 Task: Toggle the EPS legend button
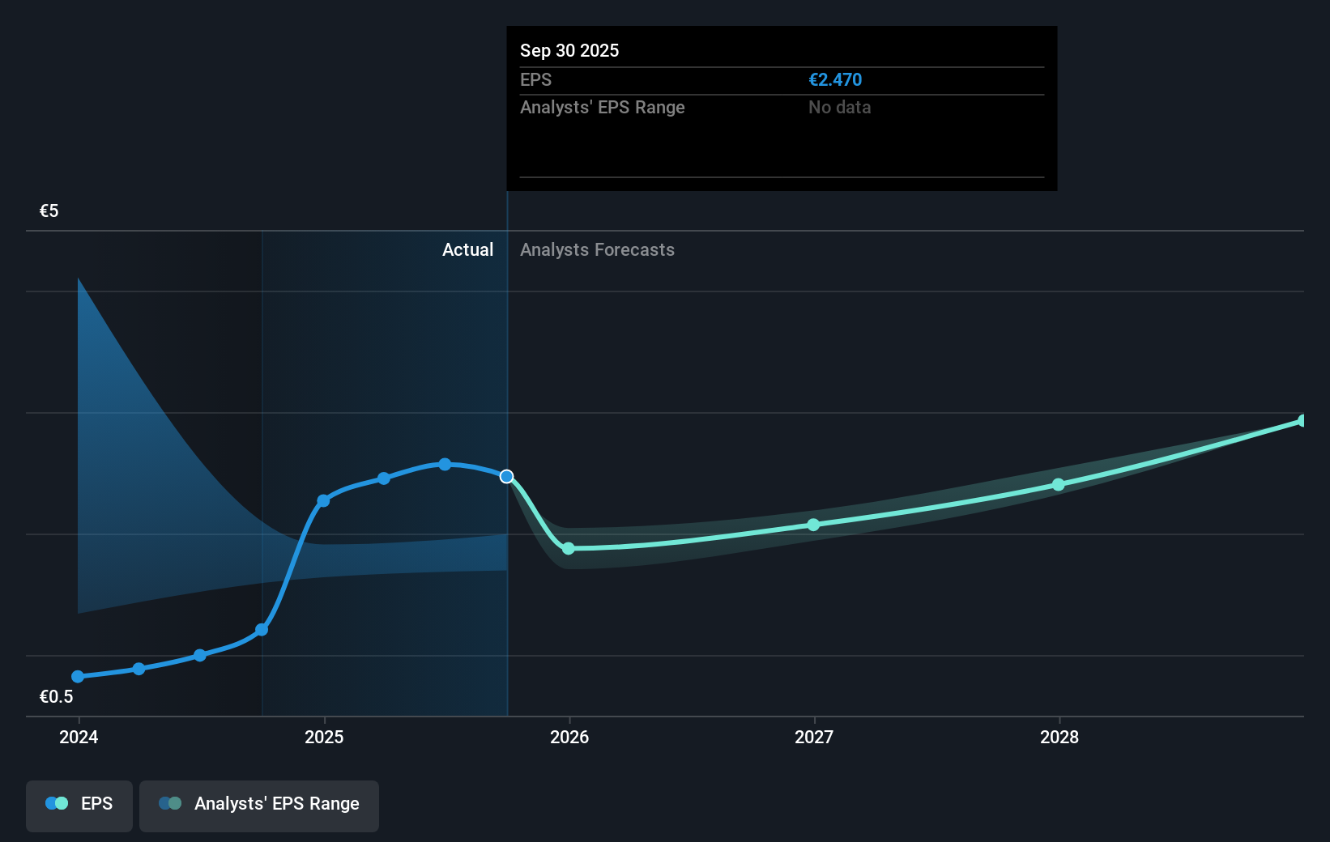(79, 805)
